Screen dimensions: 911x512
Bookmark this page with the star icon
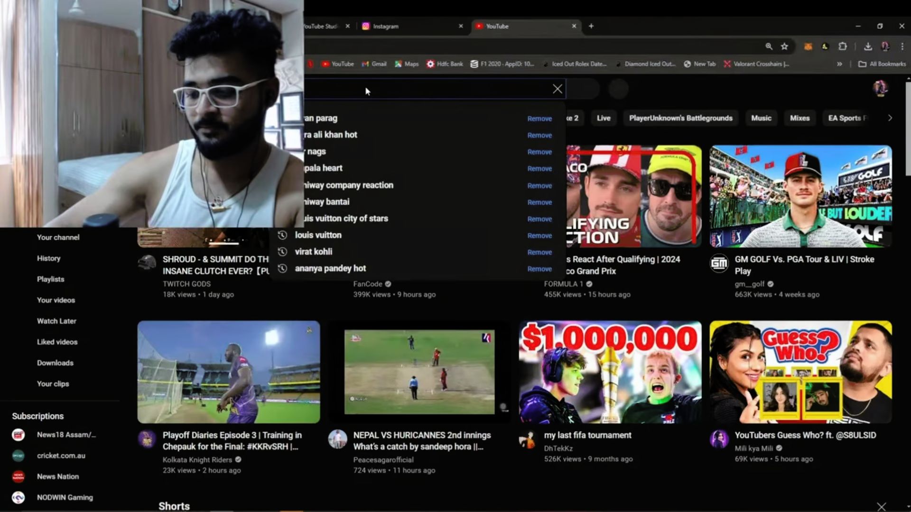click(784, 46)
